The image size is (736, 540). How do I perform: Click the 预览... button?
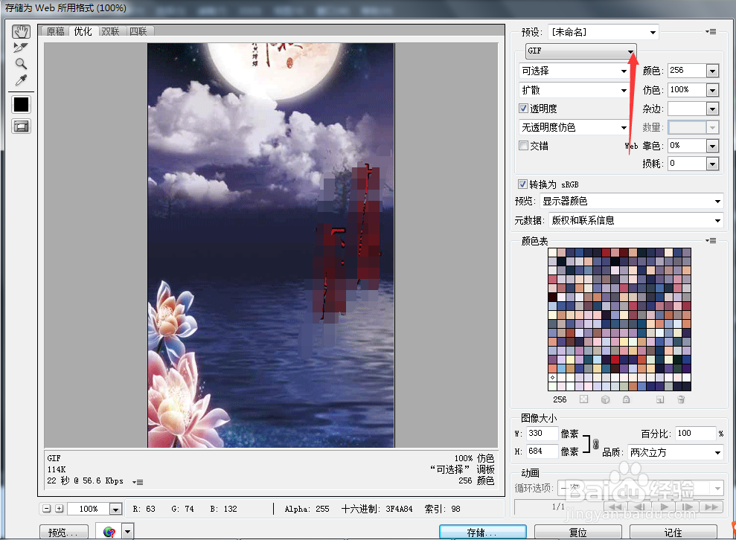pyautogui.click(x=64, y=533)
